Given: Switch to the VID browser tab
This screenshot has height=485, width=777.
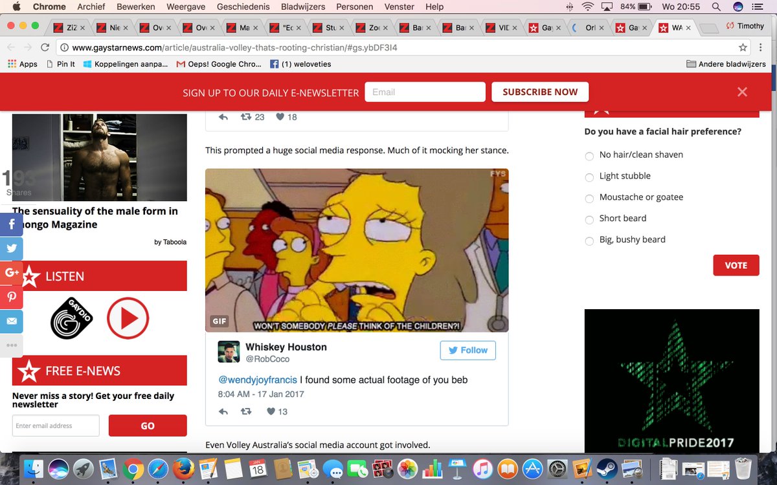Looking at the screenshot, I should pos(503,28).
